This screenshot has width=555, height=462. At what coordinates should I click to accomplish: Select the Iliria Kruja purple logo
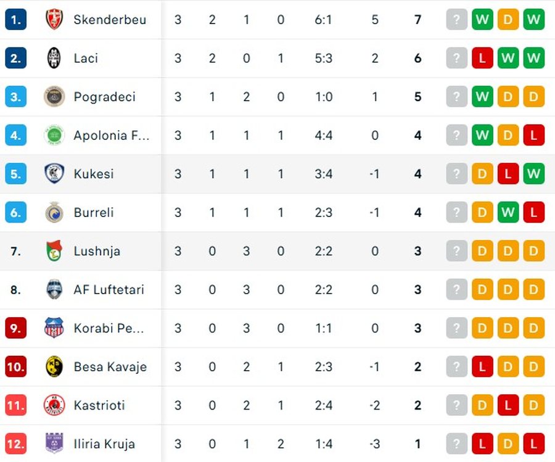[x=54, y=443]
